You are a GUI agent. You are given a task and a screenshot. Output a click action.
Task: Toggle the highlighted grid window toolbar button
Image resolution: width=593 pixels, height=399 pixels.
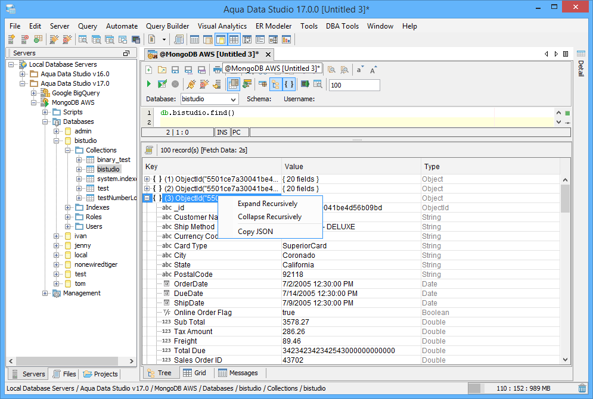[234, 39]
